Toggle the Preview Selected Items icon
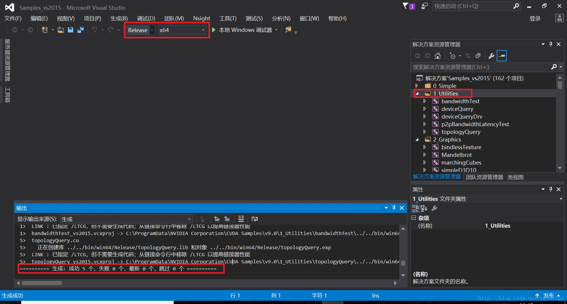The height and width of the screenshot is (304, 567). [x=502, y=56]
